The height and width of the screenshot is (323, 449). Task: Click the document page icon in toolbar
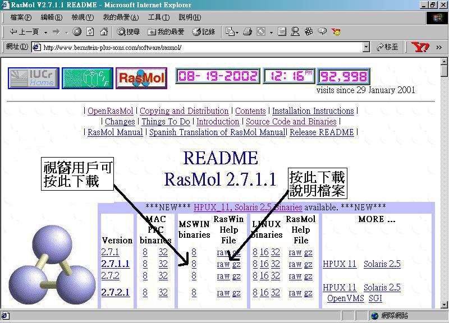(x=282, y=31)
